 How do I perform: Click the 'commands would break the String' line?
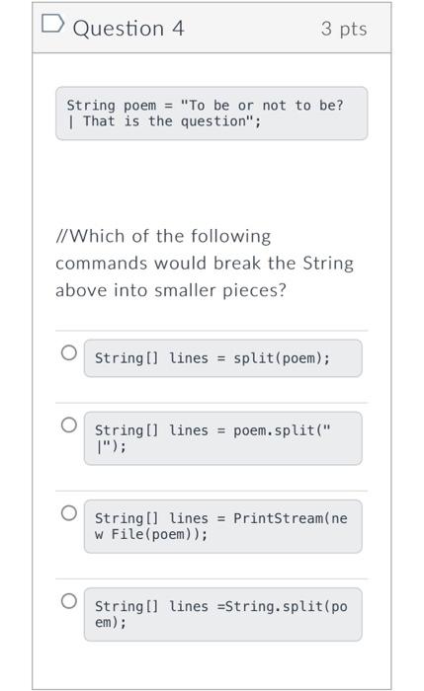(x=205, y=264)
